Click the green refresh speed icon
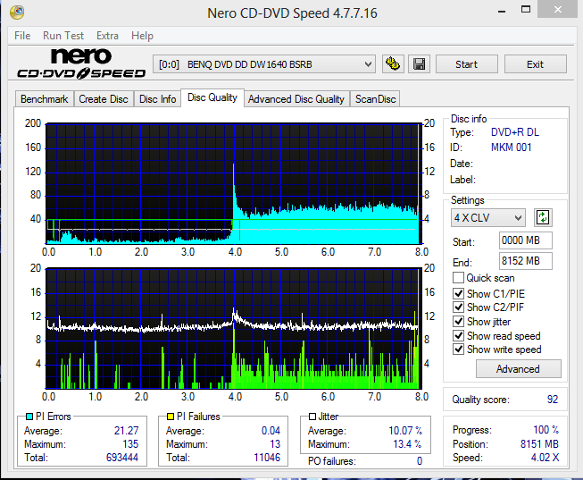 point(542,217)
